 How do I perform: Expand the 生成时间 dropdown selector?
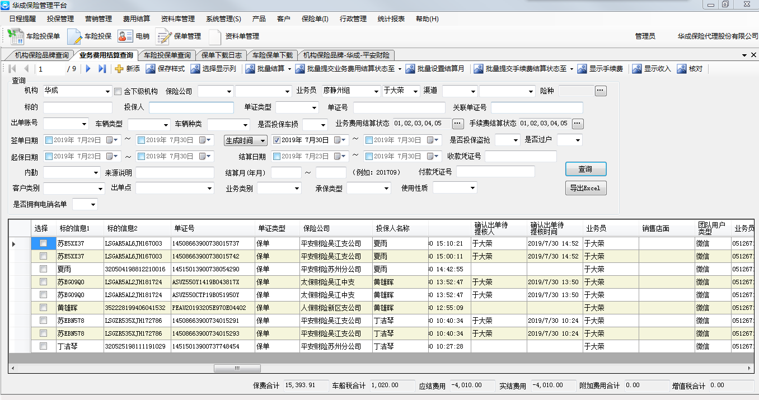tap(261, 140)
